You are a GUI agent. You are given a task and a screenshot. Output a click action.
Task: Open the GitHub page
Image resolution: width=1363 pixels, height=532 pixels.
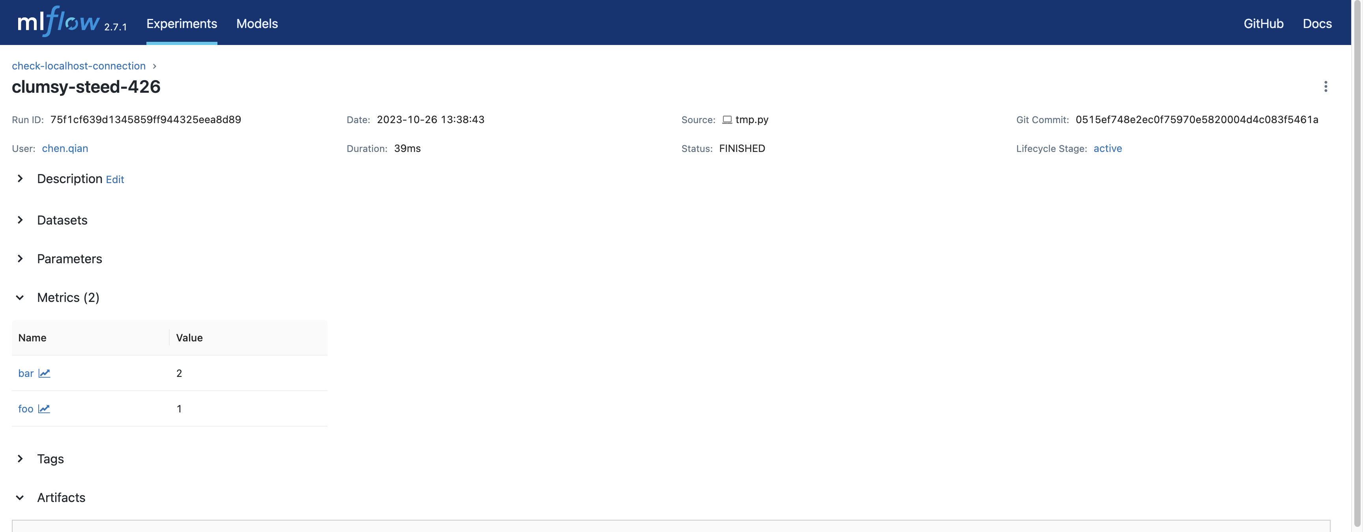point(1264,23)
